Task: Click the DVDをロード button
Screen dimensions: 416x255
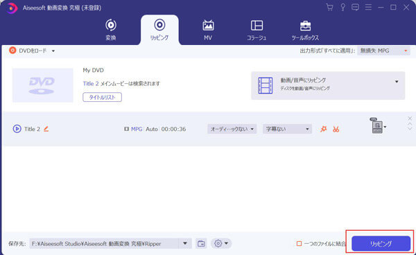Action: point(28,51)
